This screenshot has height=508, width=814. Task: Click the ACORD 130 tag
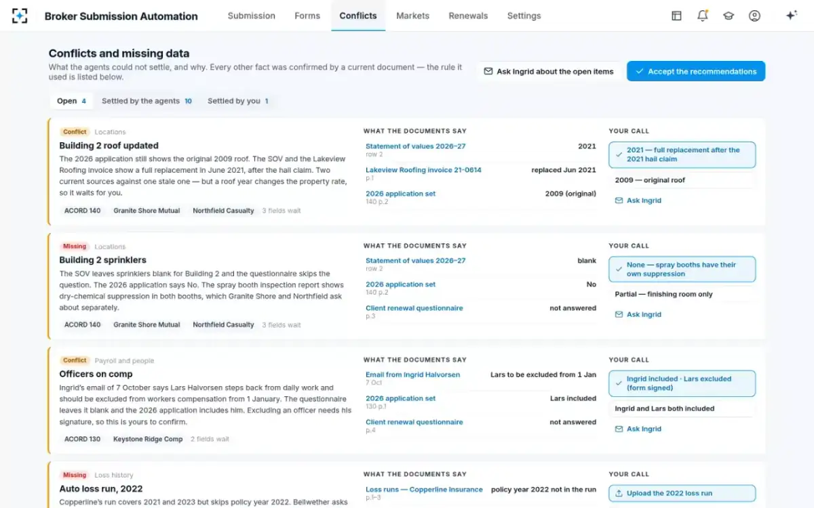[82, 439]
